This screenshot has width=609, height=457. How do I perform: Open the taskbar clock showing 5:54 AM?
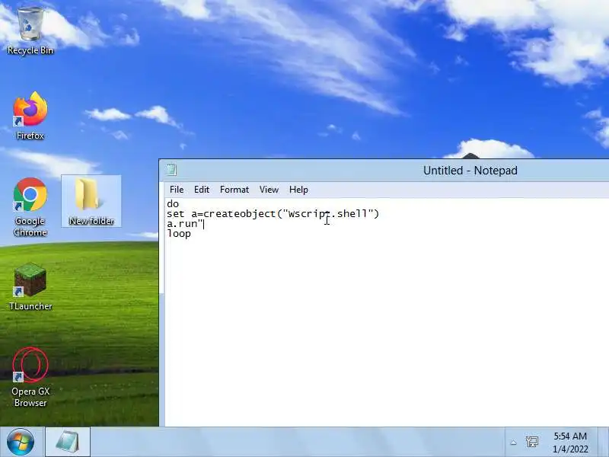[570, 443]
